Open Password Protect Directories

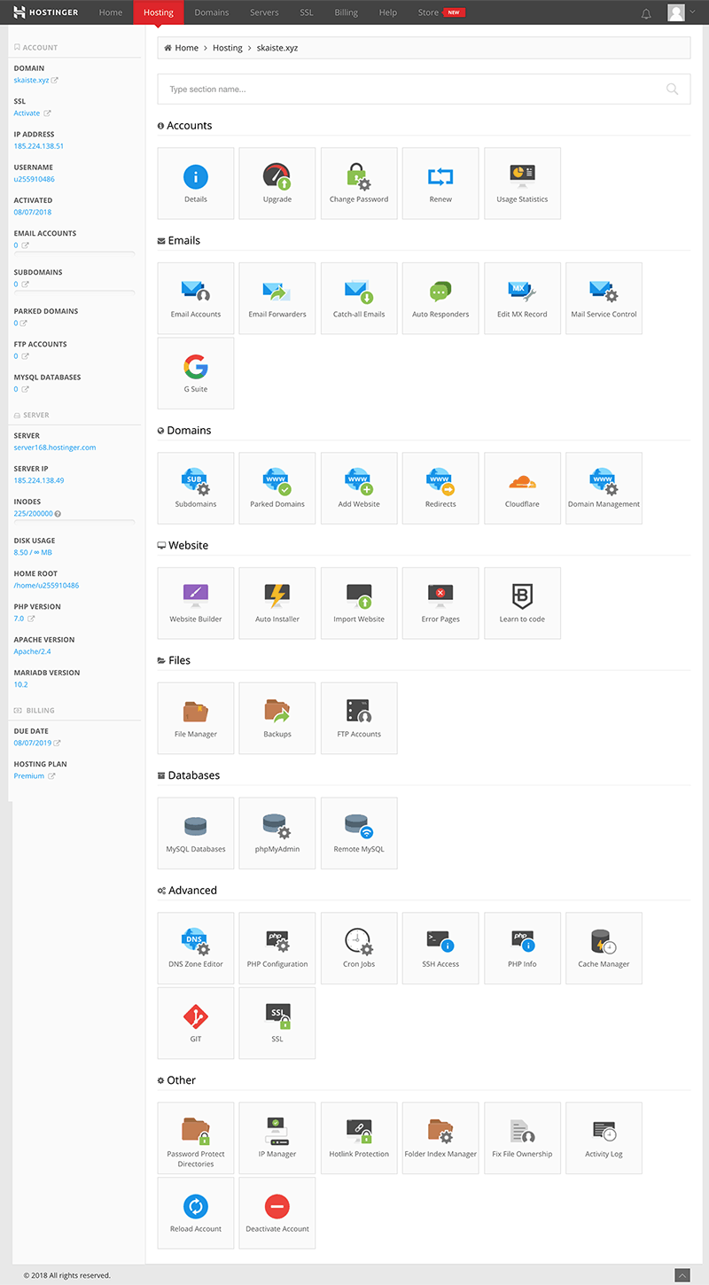coord(196,1138)
